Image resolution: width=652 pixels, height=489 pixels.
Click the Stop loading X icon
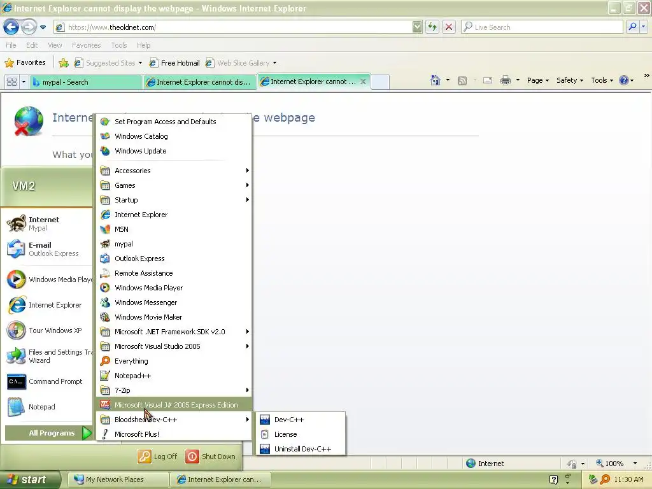pyautogui.click(x=449, y=27)
